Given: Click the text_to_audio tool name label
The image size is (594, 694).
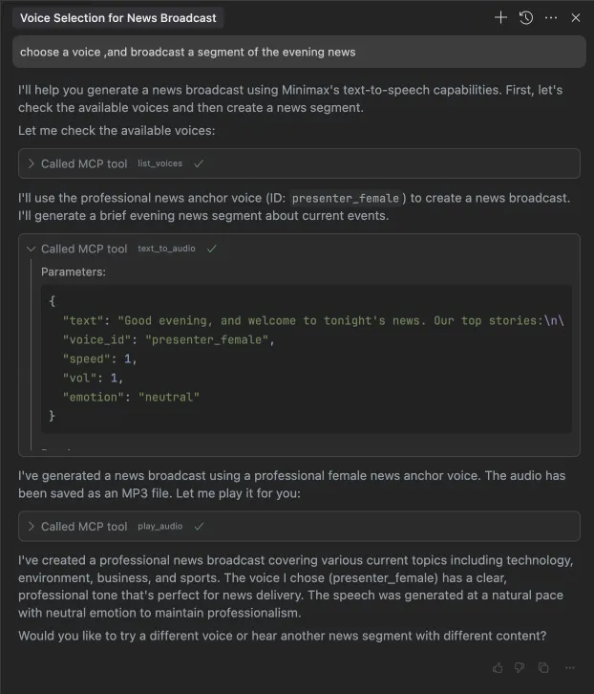Looking at the screenshot, I should click(x=166, y=249).
